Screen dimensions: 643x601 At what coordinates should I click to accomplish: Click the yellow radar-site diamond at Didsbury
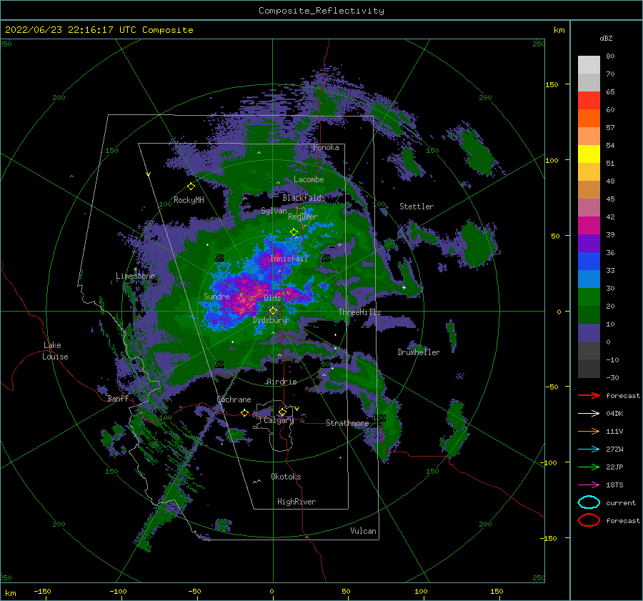pyautogui.click(x=273, y=311)
